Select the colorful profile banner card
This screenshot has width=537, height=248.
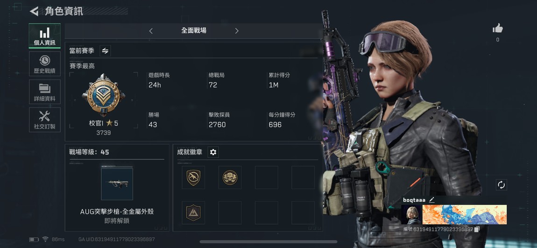465,215
